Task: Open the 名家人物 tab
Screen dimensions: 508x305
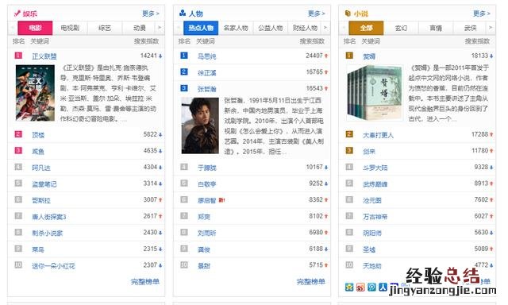Action: click(x=236, y=29)
